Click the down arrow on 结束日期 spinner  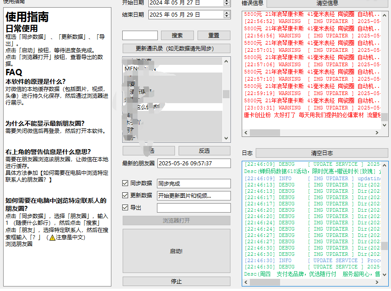[x=227, y=16]
